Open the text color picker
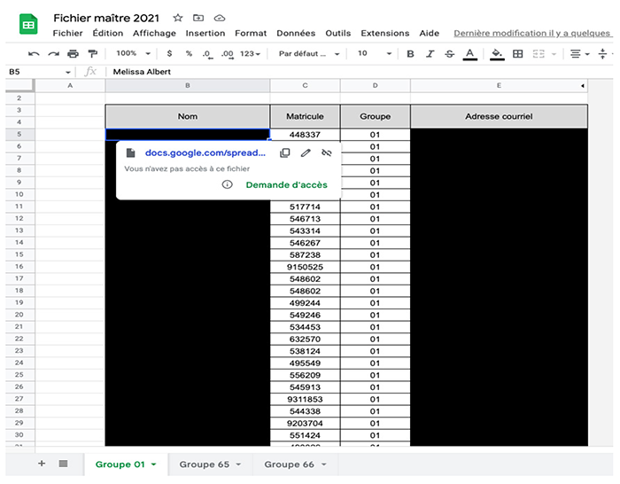 [x=469, y=54]
